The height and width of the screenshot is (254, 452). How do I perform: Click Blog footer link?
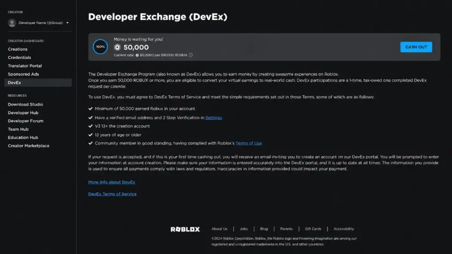[264, 229]
